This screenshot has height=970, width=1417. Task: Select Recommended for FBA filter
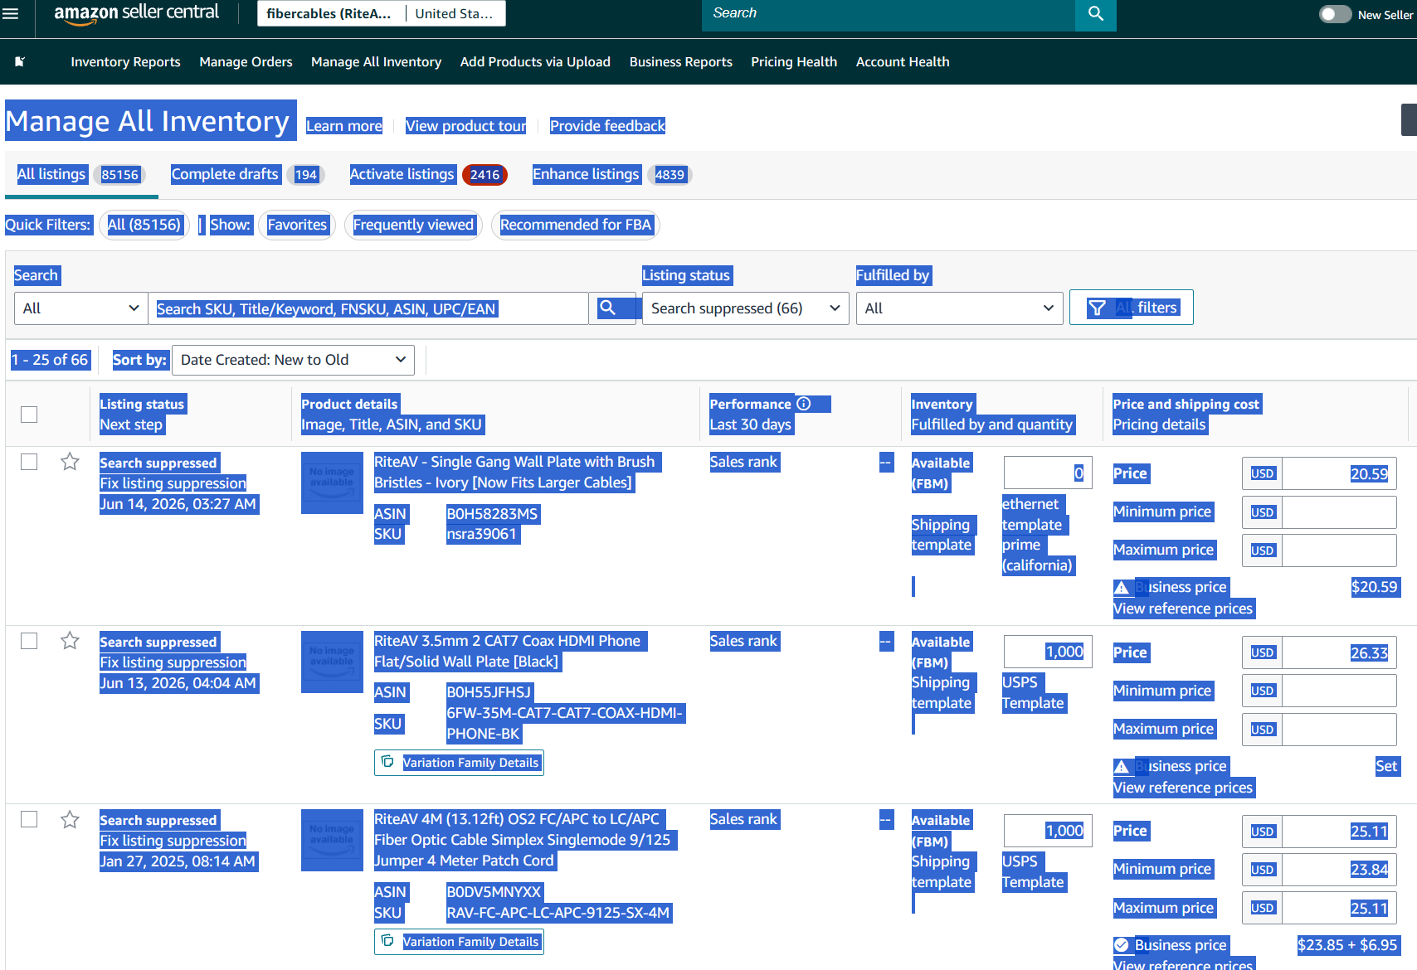576,225
